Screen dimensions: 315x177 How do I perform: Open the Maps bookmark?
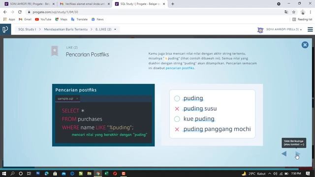click(61, 20)
